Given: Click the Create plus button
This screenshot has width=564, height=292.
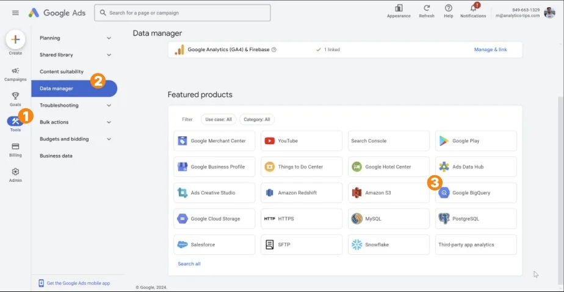Looking at the screenshot, I should pos(15,40).
